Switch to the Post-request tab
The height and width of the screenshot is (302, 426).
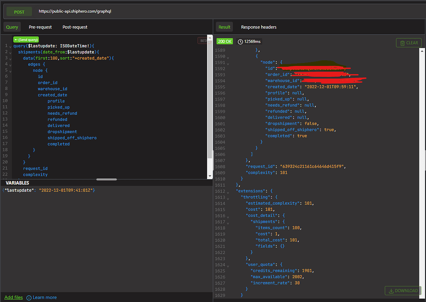(x=75, y=27)
